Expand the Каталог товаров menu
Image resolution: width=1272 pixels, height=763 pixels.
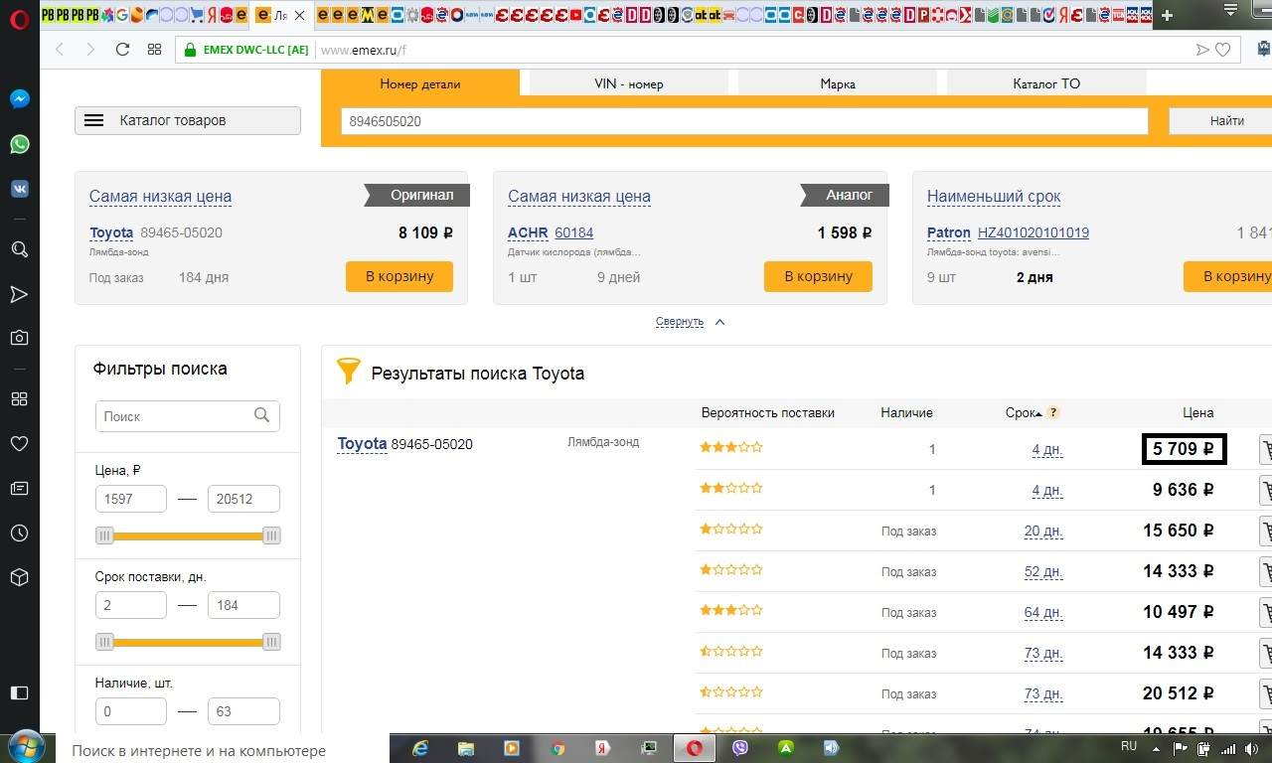pos(188,120)
